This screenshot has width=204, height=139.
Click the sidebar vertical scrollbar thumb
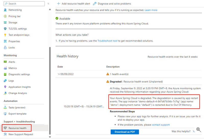(x=50, y=91)
